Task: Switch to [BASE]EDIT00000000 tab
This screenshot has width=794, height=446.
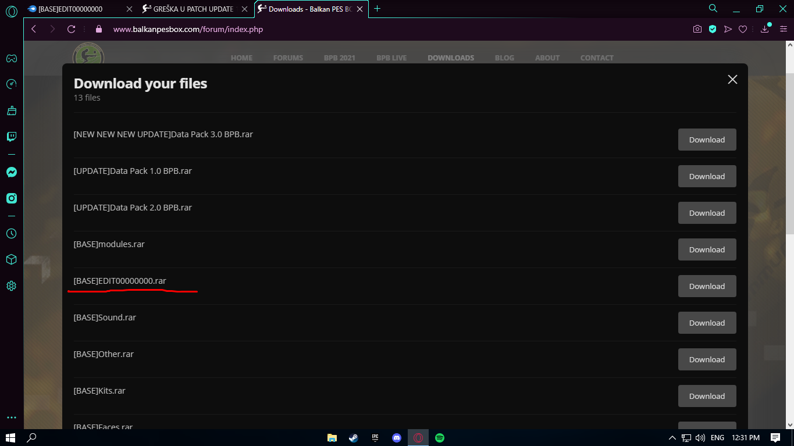Action: [73, 9]
